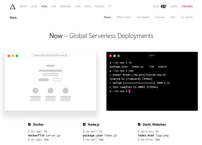
Task: Click the chat count badge
Action: click(x=163, y=6)
